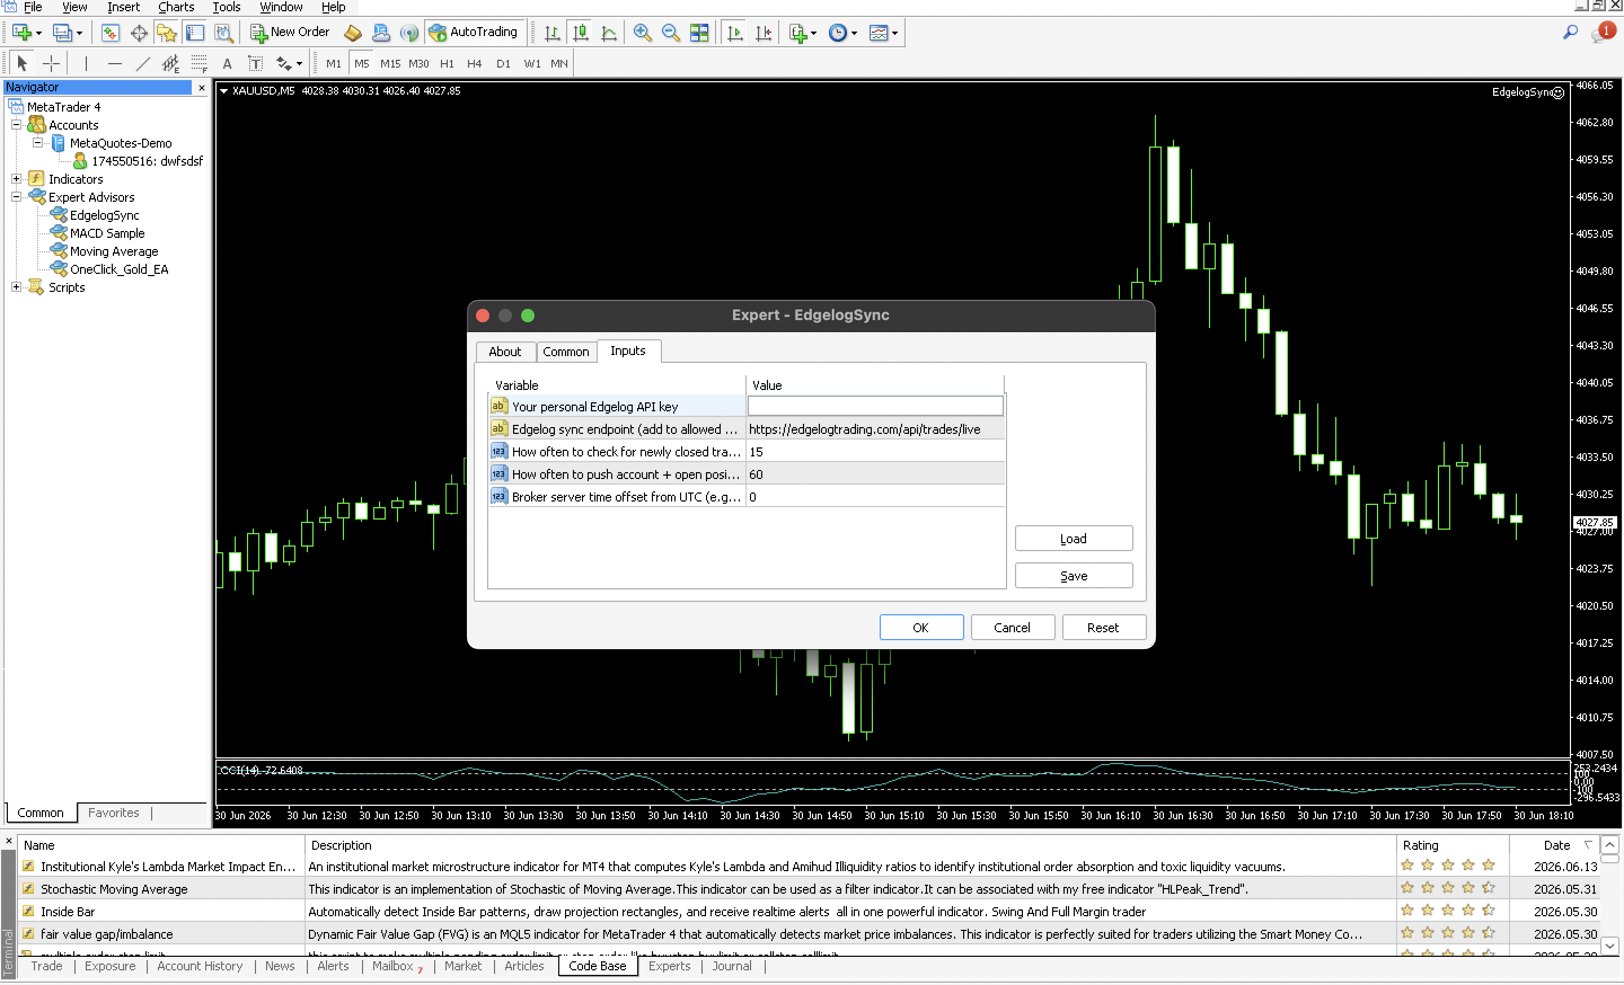Screen dimensions: 1624x985
Task: Click OK in the EdgelogSync dialog
Action: (x=921, y=628)
